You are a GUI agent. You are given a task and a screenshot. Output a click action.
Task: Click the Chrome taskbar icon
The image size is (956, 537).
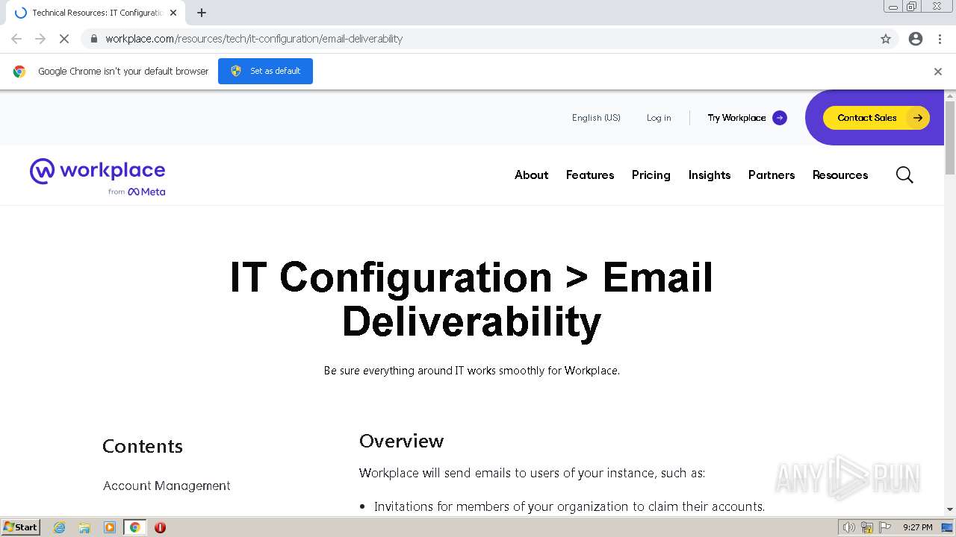(x=135, y=527)
